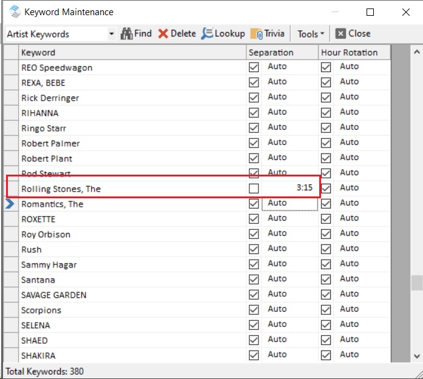
Task: Click the Hour Rotation column header
Action: [354, 52]
